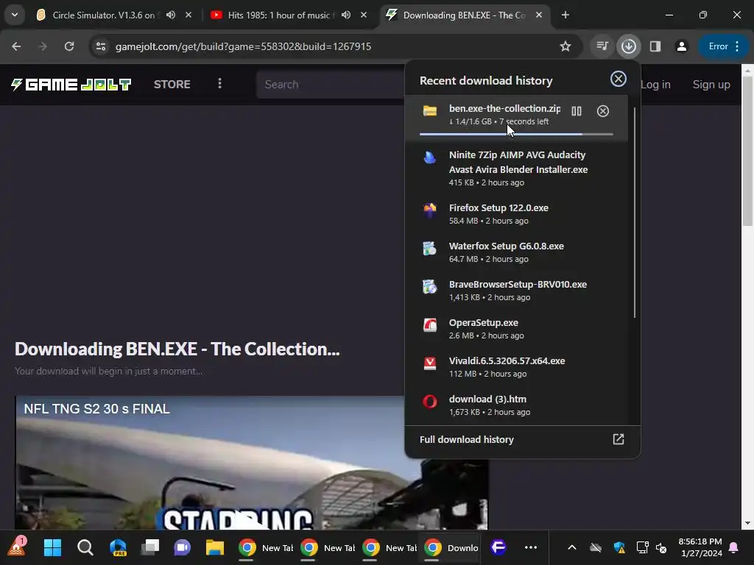Viewport: 754px width, 565px height.
Task: Click the OperaSetup.exe file icon
Action: pos(429,325)
